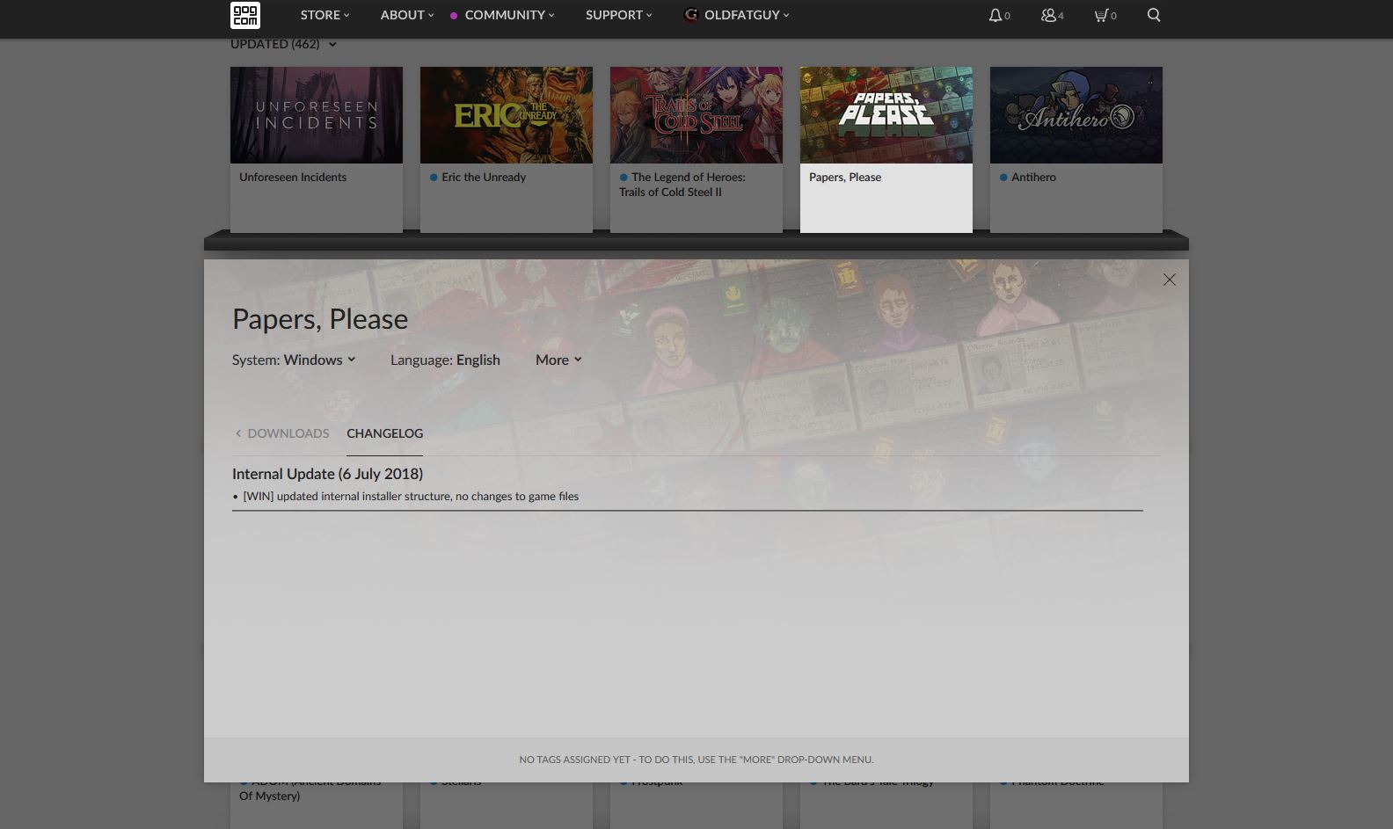Screen dimensions: 1393x829
Task: Open the ABOUT menu
Action: (407, 15)
